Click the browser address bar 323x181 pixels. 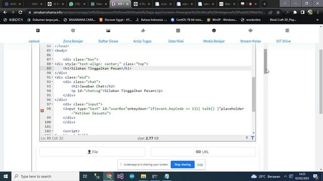tap(149, 12)
